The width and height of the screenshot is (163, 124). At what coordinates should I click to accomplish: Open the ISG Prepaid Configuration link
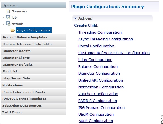pos(101,108)
